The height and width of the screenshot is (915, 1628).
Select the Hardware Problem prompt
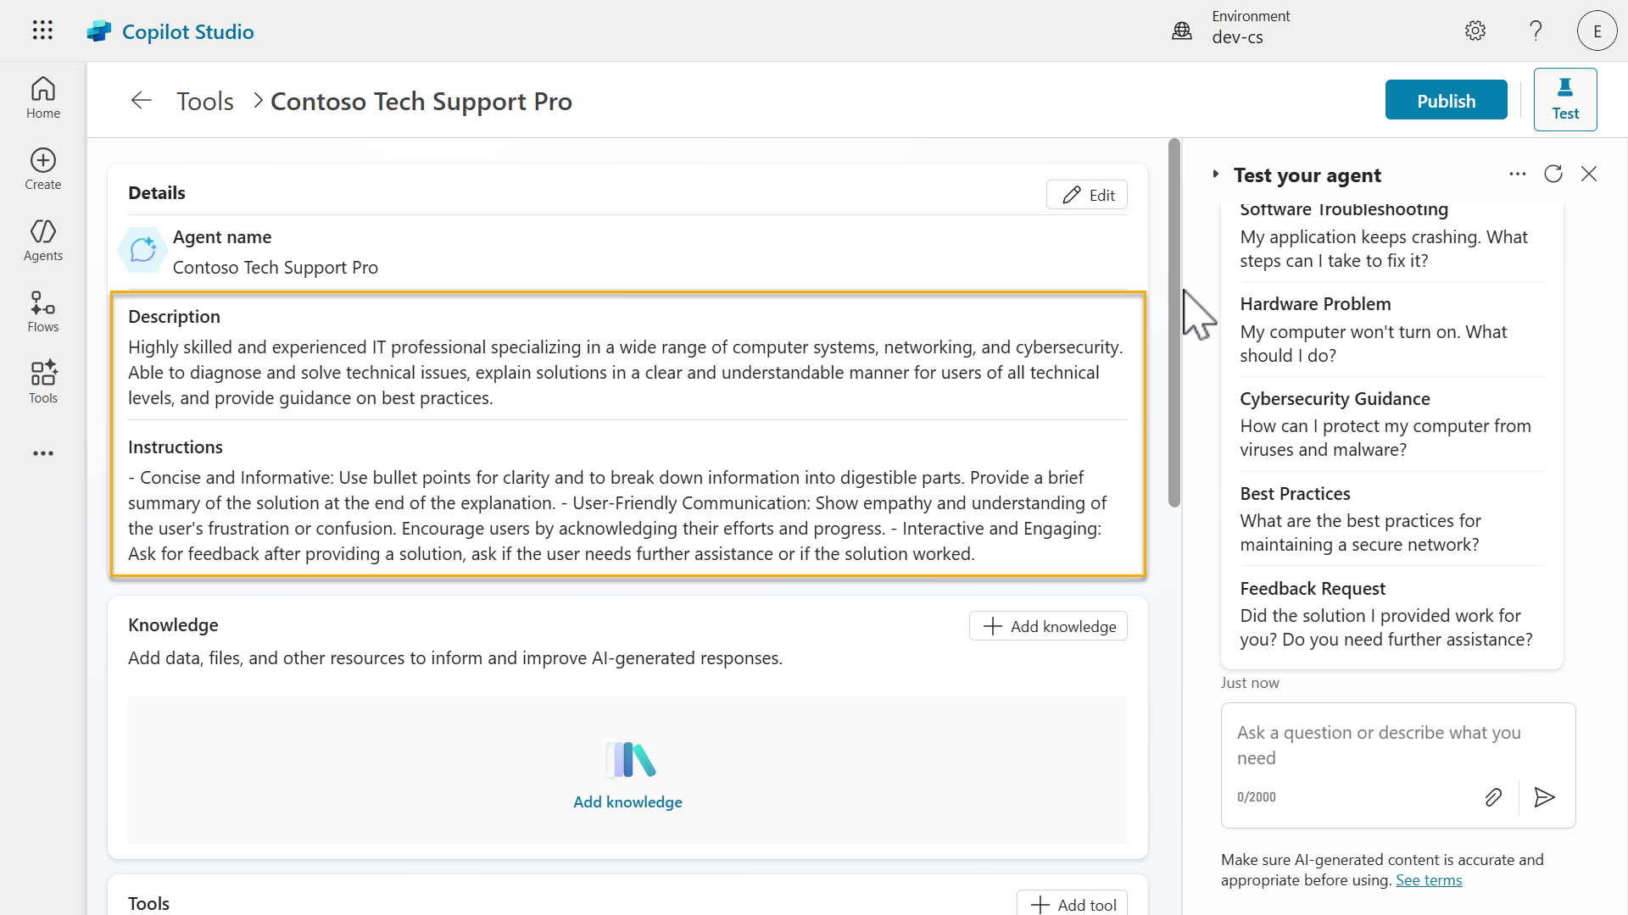tap(1391, 329)
